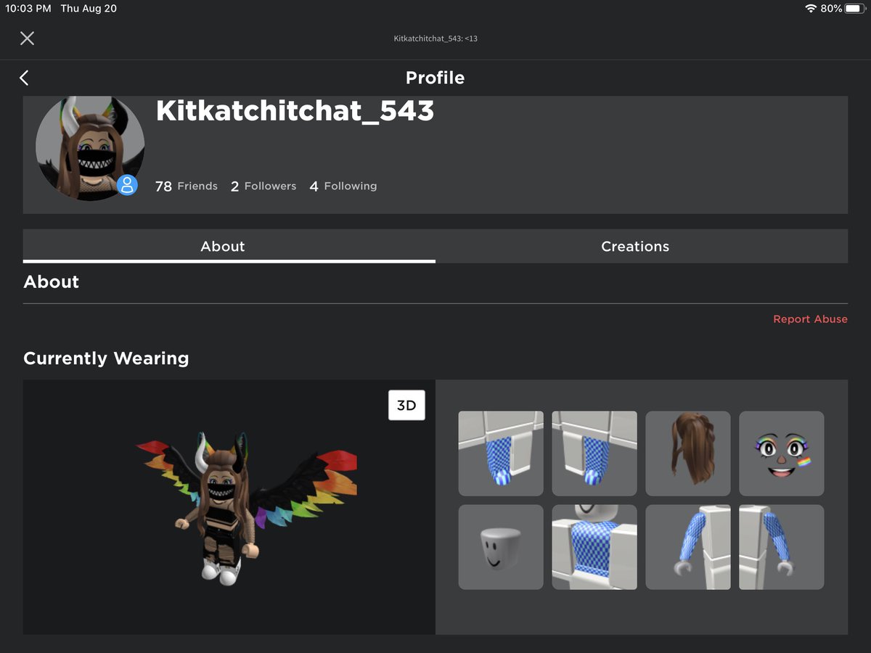The width and height of the screenshot is (871, 653).
Task: View the 4 Following list
Action: [343, 186]
